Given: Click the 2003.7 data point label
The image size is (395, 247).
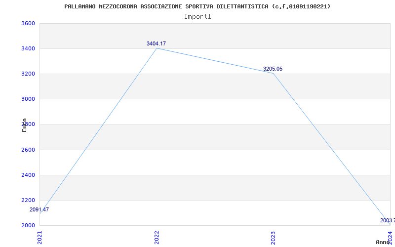Looking at the screenshot, I should [388, 221].
